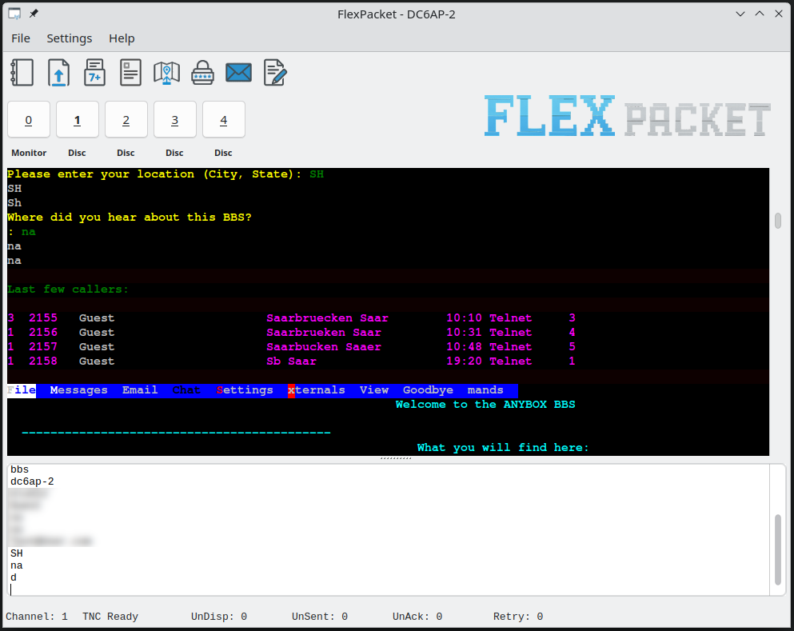Click the text document toolbar icon
The height and width of the screenshot is (631, 794).
(x=130, y=73)
